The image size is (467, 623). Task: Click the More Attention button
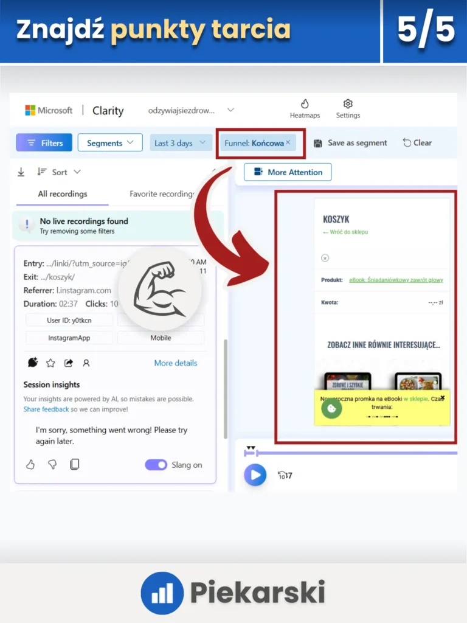pyautogui.click(x=288, y=172)
